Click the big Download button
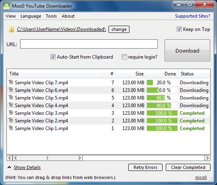This screenshot has width=217, height=185. click(x=187, y=51)
